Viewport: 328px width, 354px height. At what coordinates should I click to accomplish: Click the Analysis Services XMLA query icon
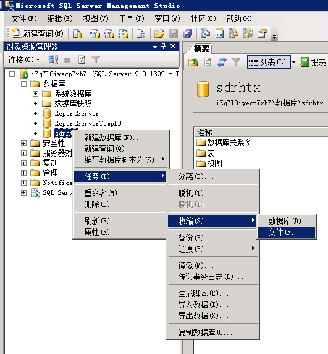(124, 33)
